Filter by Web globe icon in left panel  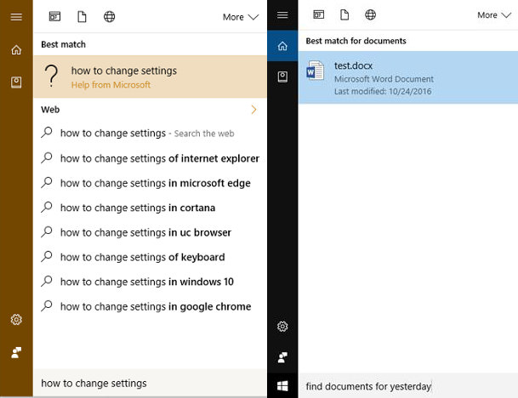110,16
